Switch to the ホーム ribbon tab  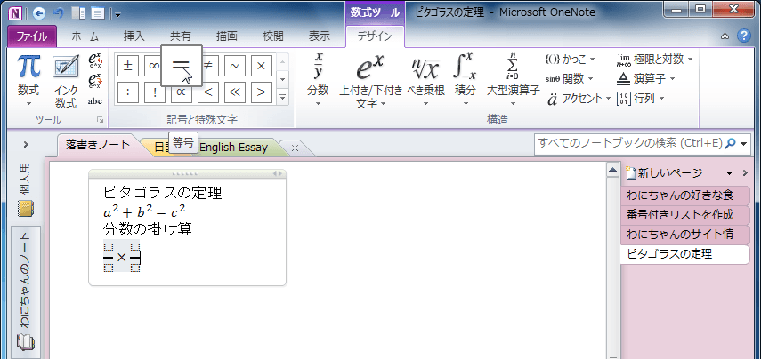point(85,36)
